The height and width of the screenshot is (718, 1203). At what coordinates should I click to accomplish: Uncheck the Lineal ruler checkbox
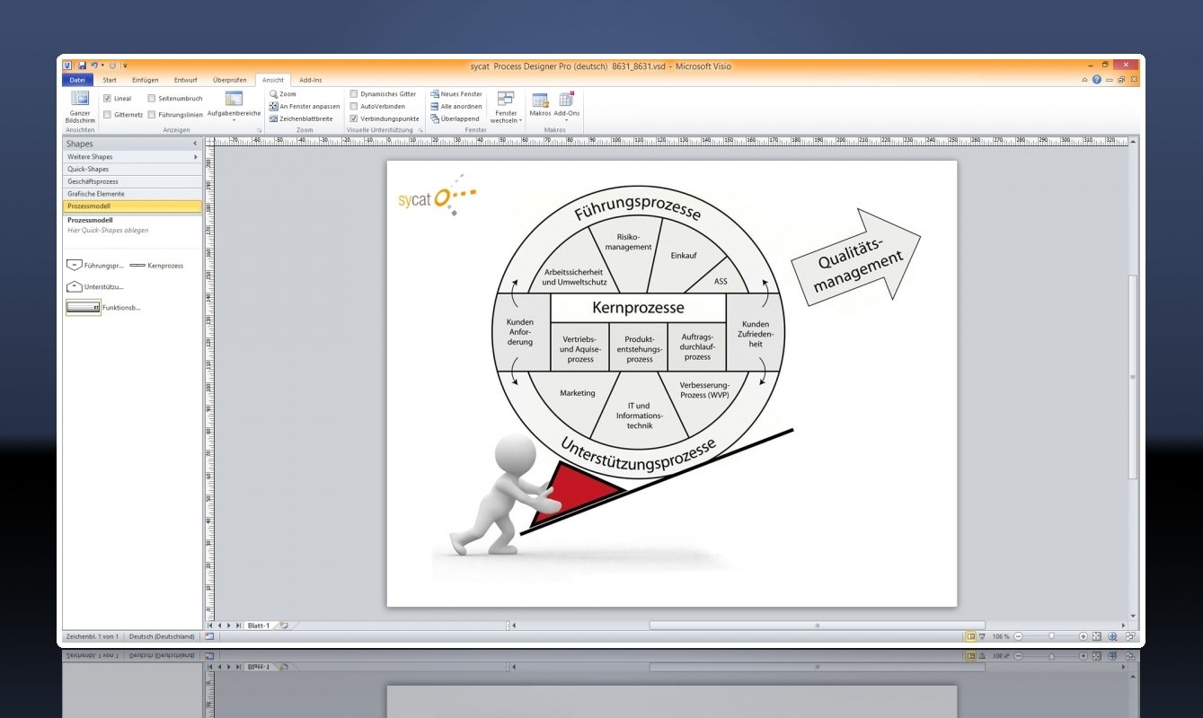[107, 98]
